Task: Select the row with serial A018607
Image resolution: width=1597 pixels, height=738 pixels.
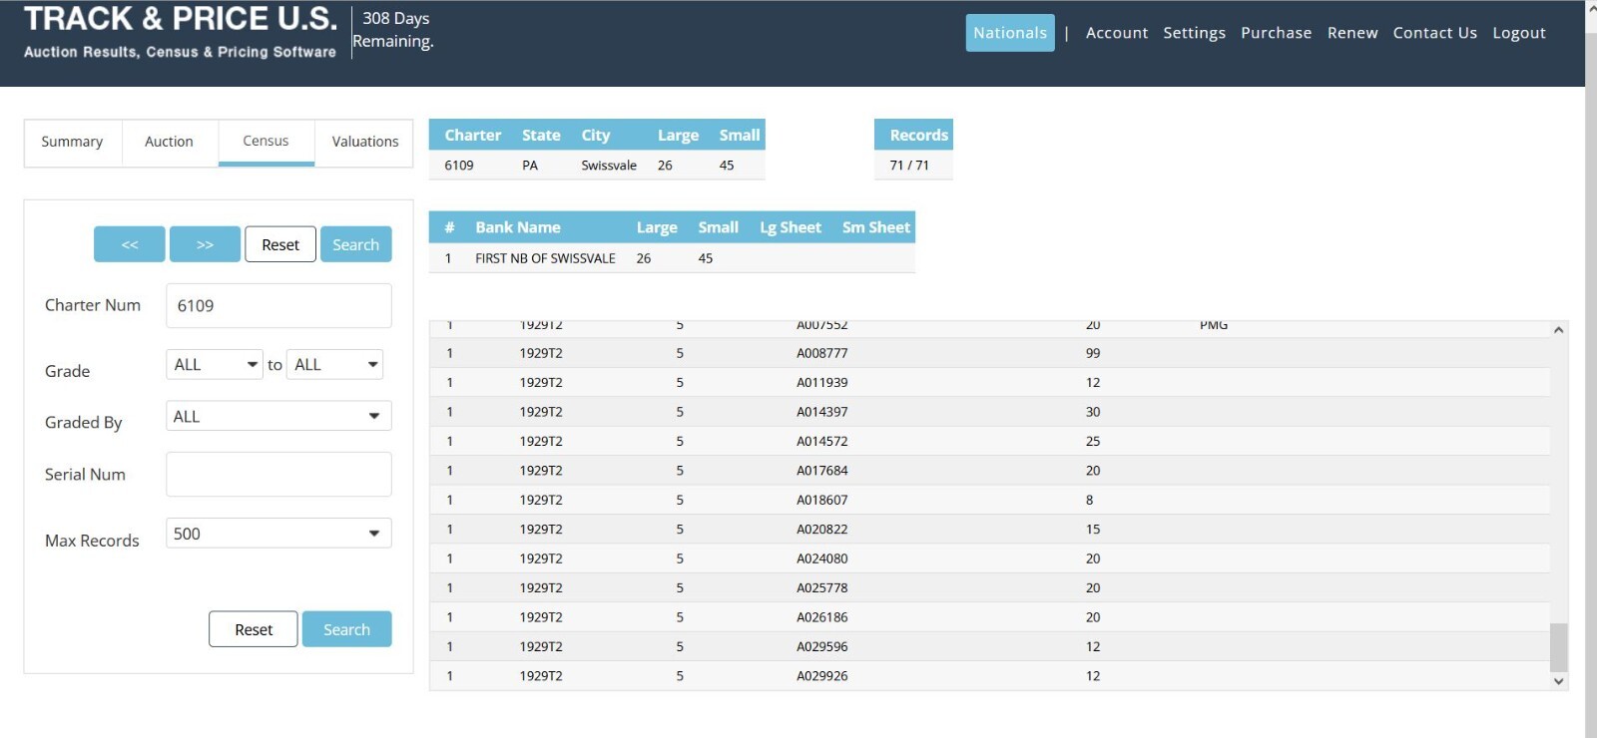Action: [x=989, y=500]
